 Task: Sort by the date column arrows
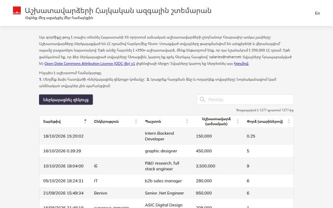[85, 121]
